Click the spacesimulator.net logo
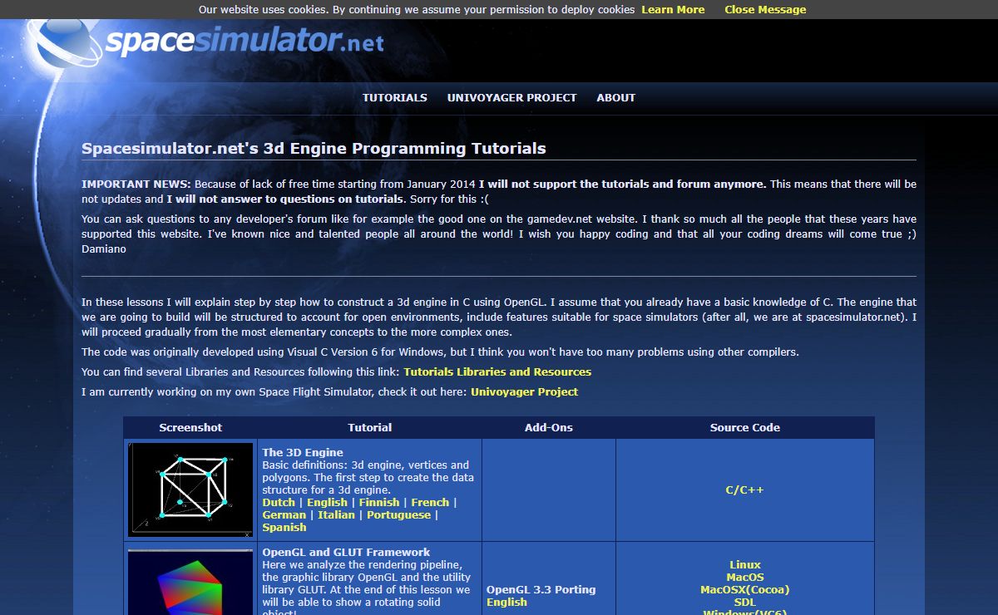This screenshot has width=998, height=615. tap(208, 42)
